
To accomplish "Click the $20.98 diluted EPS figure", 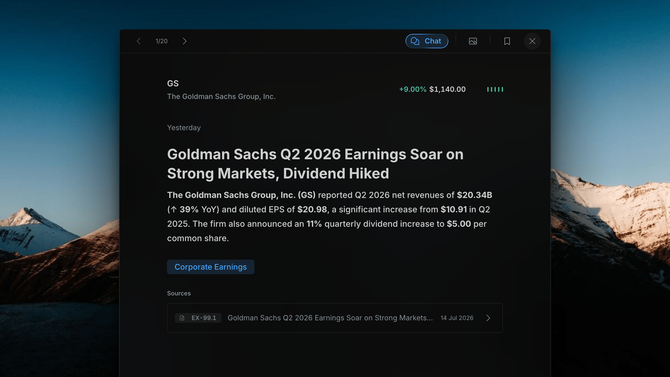I will point(312,209).
